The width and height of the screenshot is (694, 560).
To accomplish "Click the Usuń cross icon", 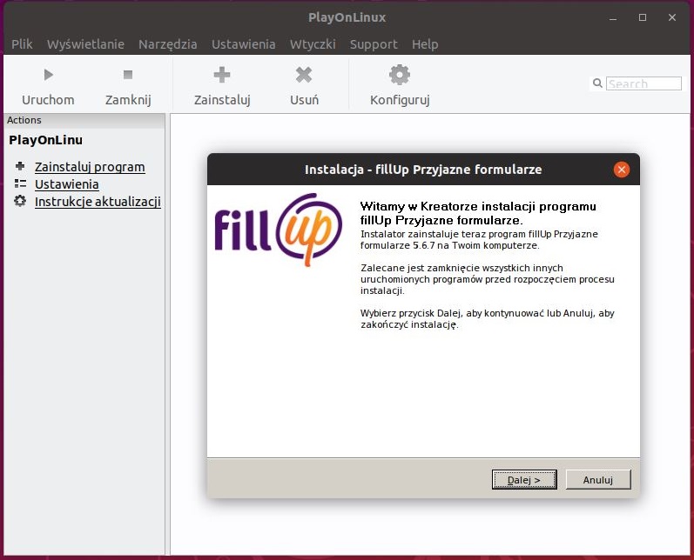I will [304, 75].
